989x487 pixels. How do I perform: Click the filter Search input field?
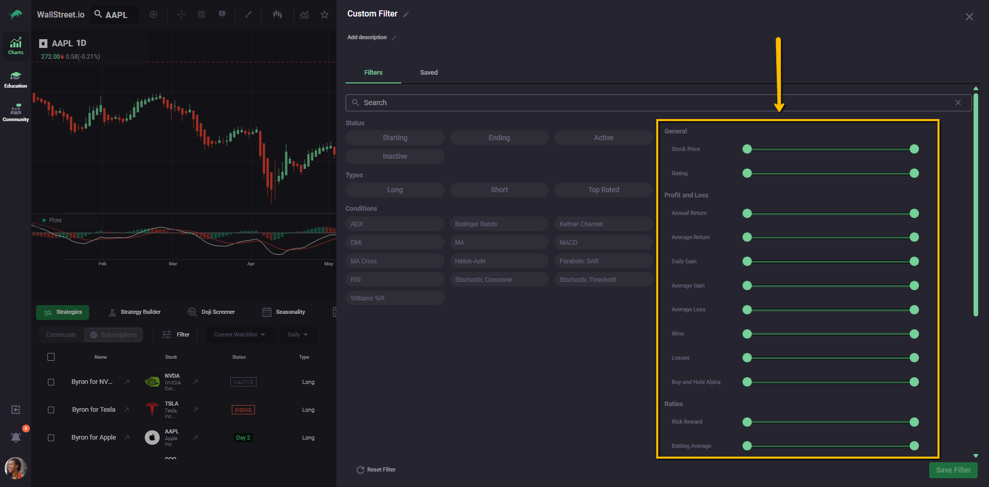tap(654, 103)
